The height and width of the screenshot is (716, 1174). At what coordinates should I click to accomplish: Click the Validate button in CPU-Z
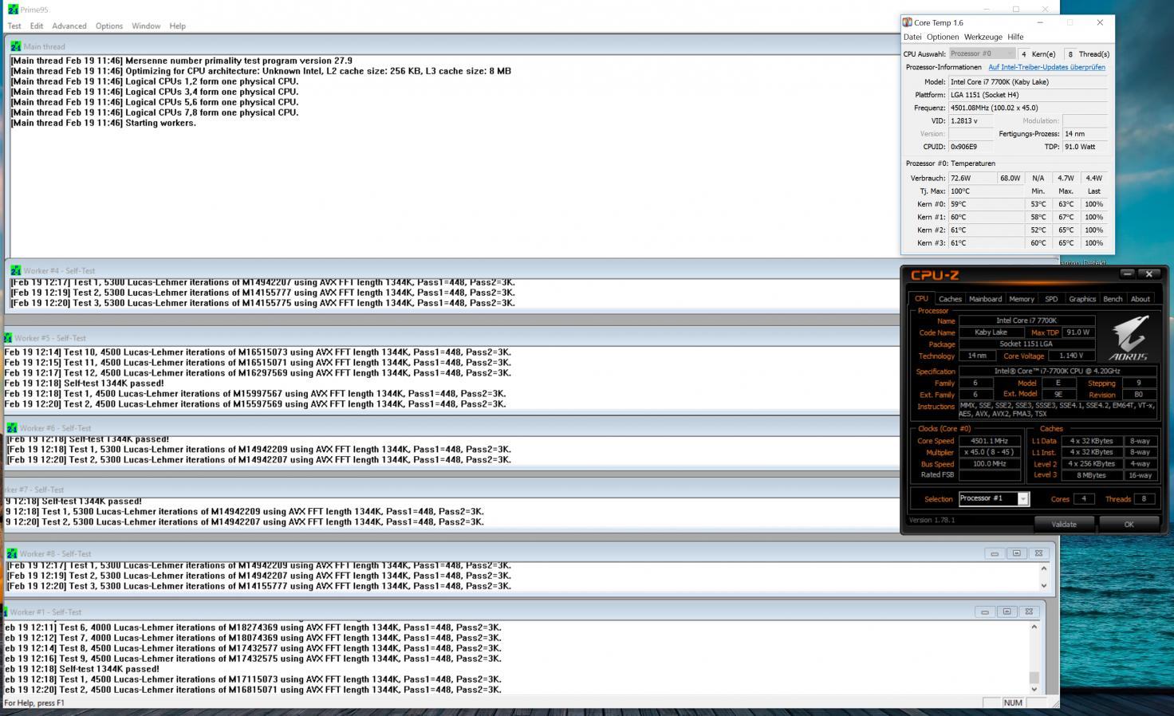(1064, 524)
